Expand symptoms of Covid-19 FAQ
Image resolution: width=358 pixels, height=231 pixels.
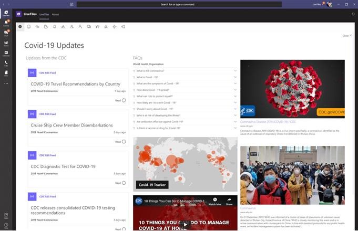click(185, 83)
